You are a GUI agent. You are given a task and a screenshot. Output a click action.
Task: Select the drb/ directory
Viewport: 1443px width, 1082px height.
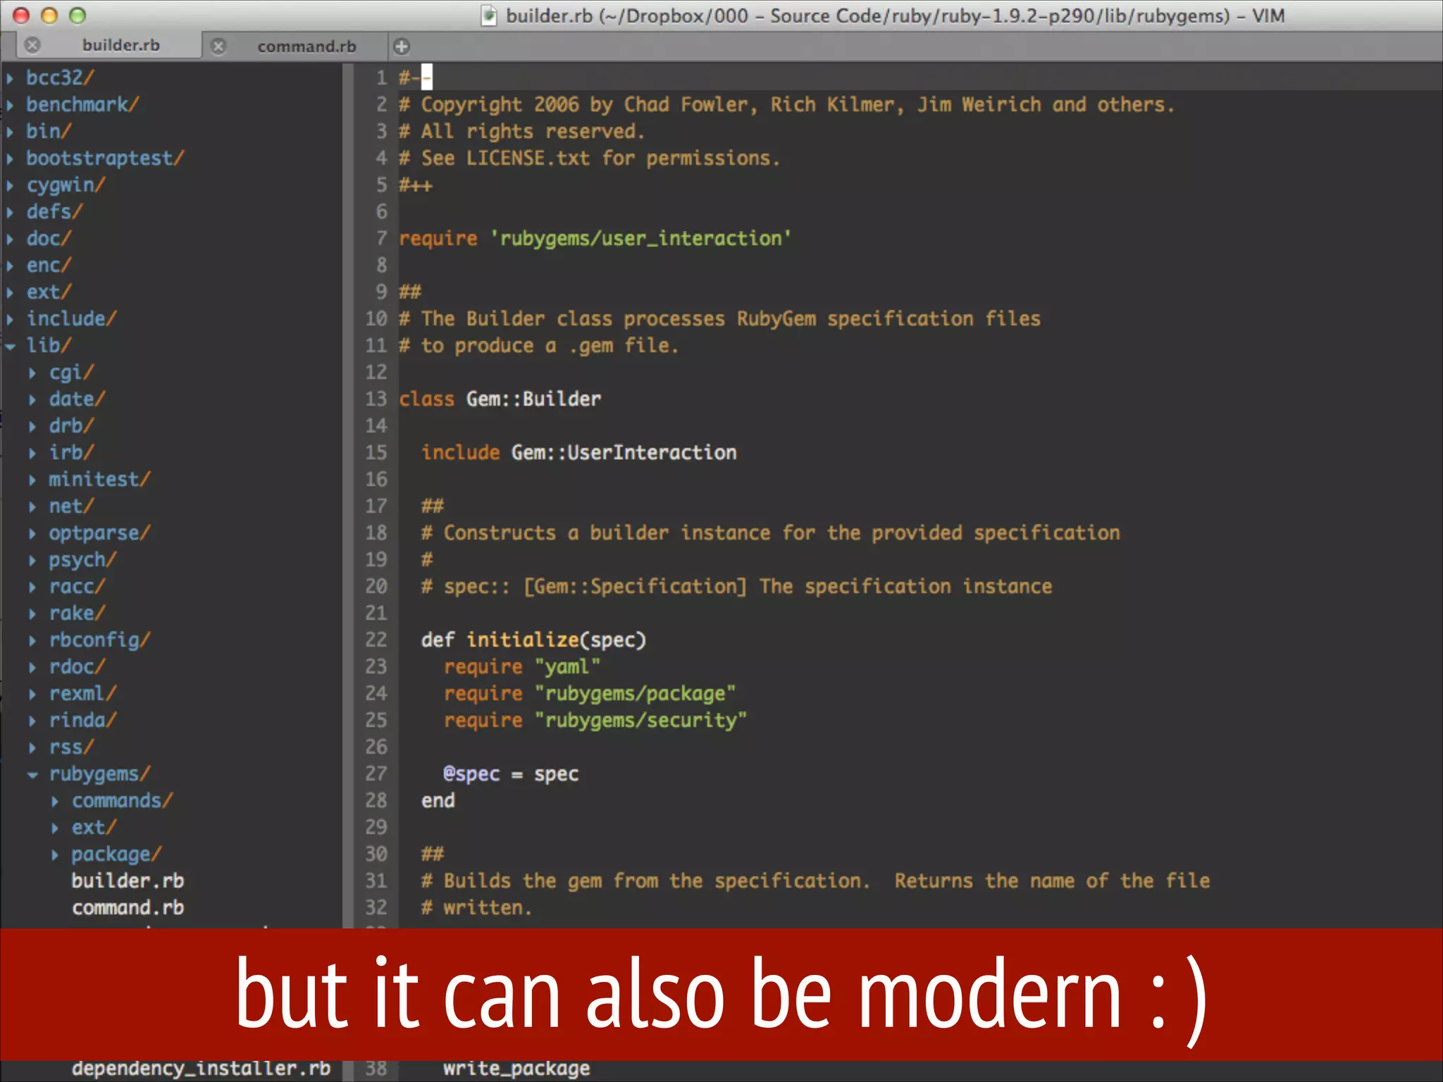tap(71, 425)
